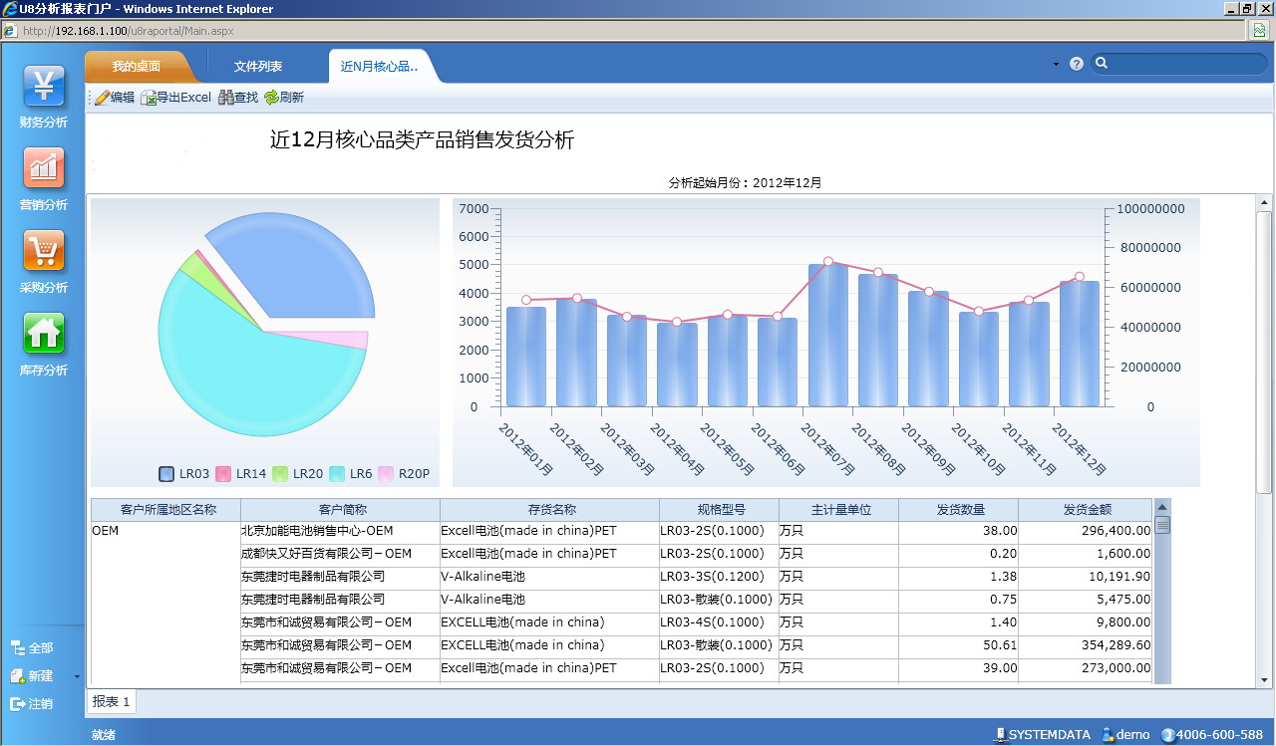Click in the portal search input field
Image resolution: width=1276 pixels, height=746 pixels.
pyautogui.click(x=1186, y=64)
